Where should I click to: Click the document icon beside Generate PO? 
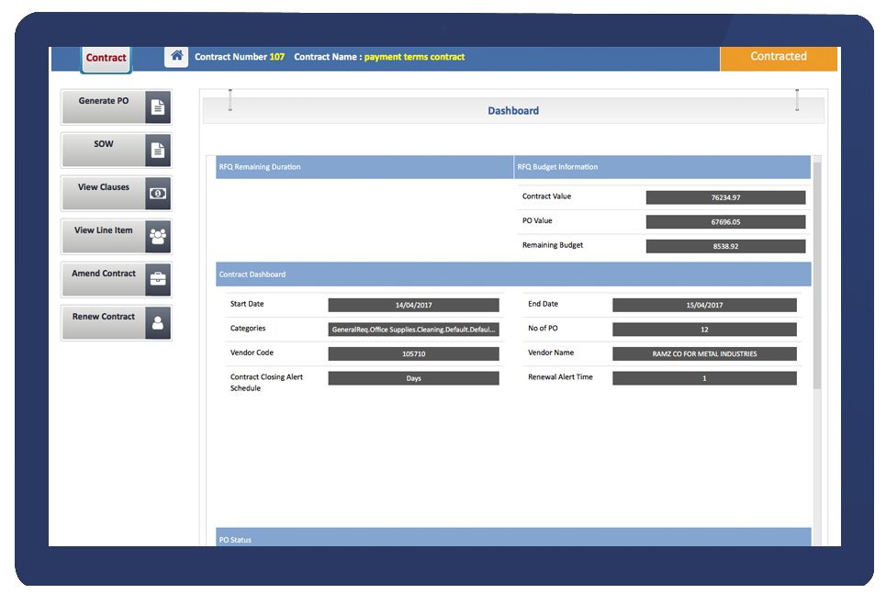[158, 107]
